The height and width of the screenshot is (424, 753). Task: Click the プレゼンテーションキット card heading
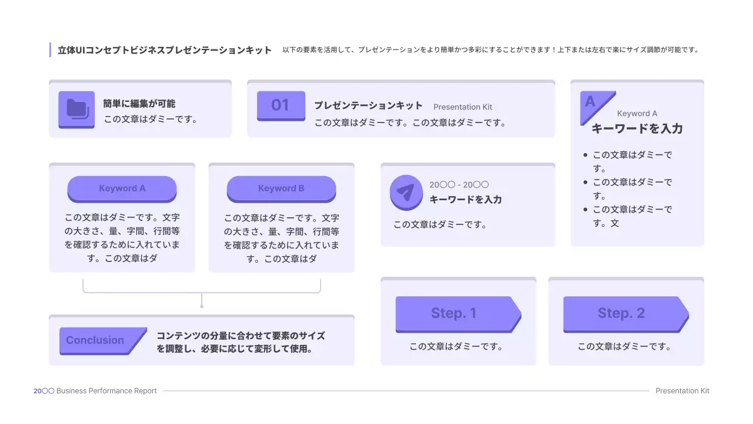368,106
